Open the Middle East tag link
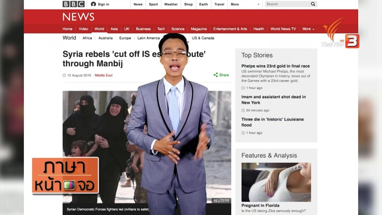The image size is (382, 215). pos(103,75)
